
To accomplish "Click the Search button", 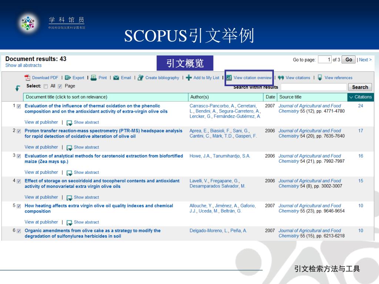I will tap(360, 87).
